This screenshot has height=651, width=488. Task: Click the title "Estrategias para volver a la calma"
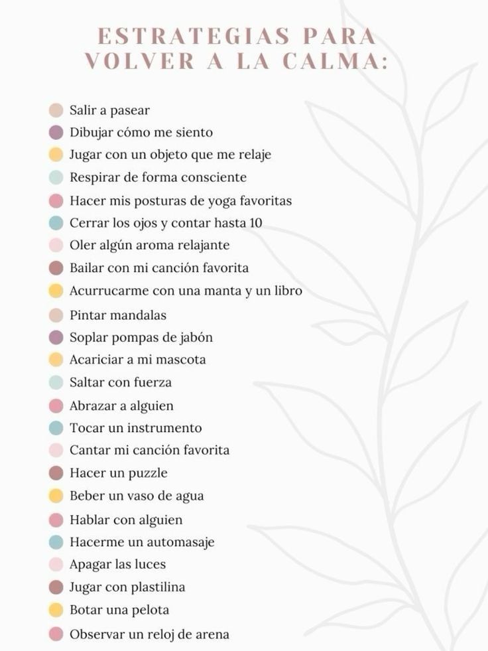point(236,48)
